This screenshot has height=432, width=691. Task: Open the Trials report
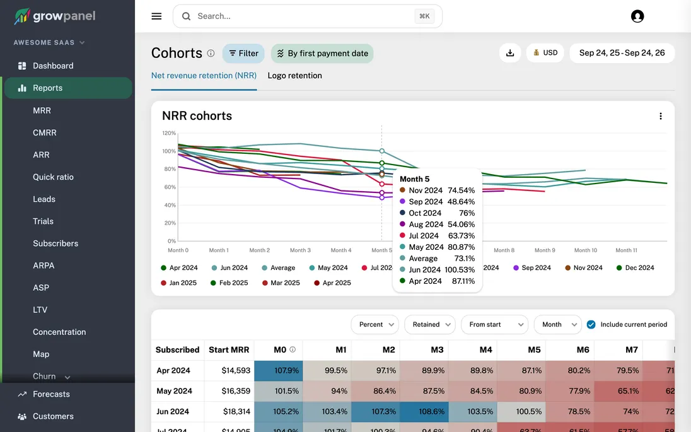pos(43,221)
